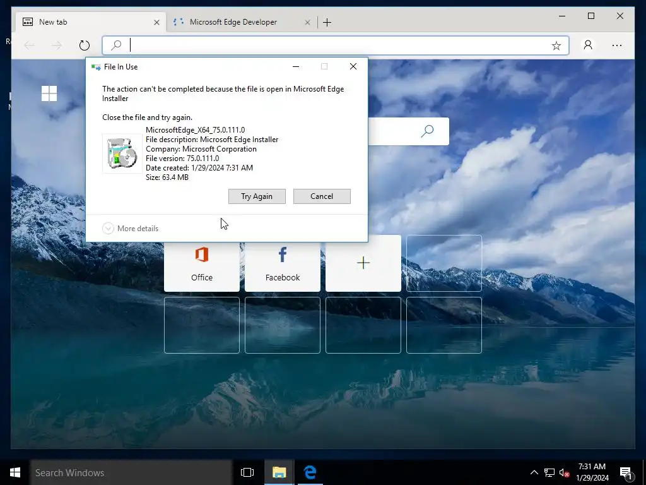
Task: Open a new tab with the plus button
Action: 327,22
